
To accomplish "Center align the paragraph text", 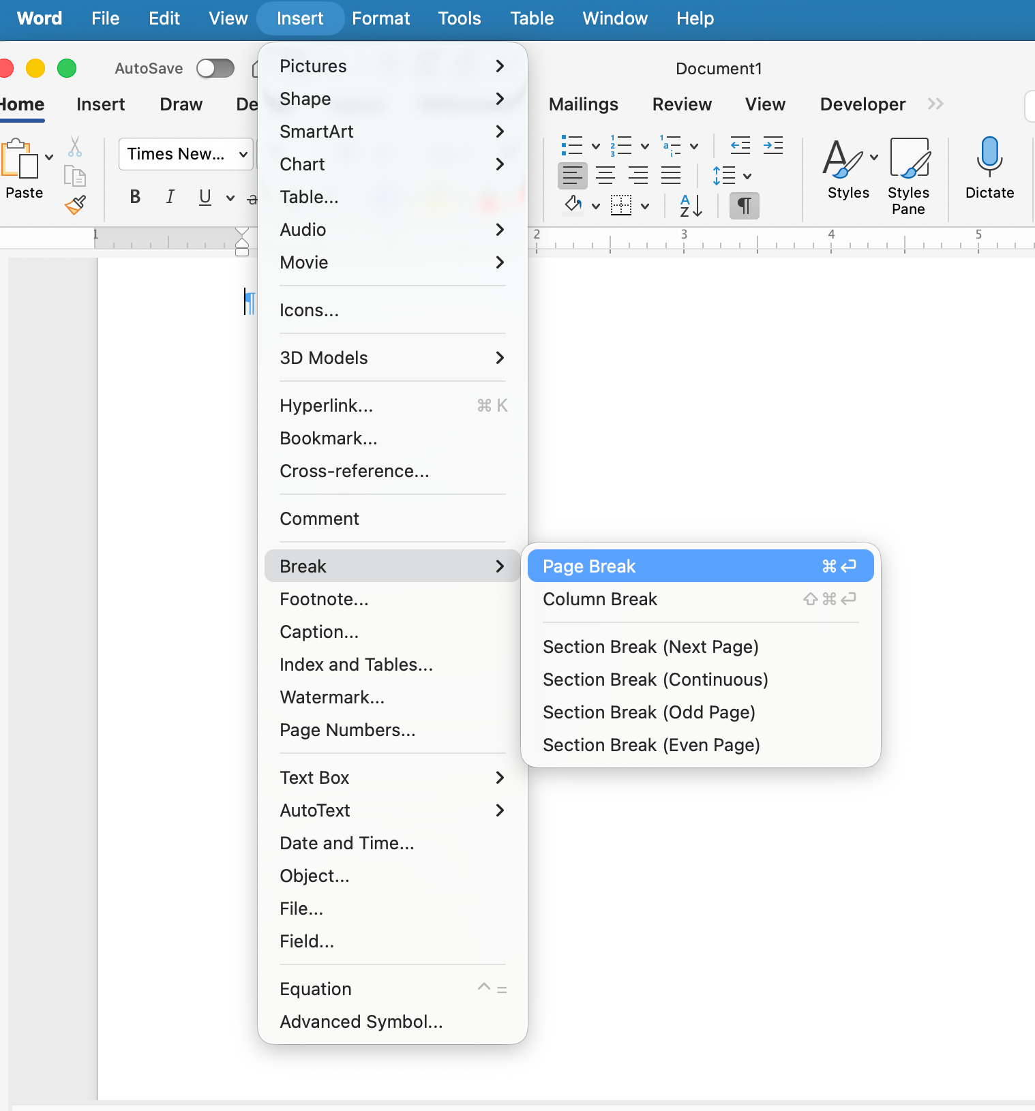I will 605,176.
